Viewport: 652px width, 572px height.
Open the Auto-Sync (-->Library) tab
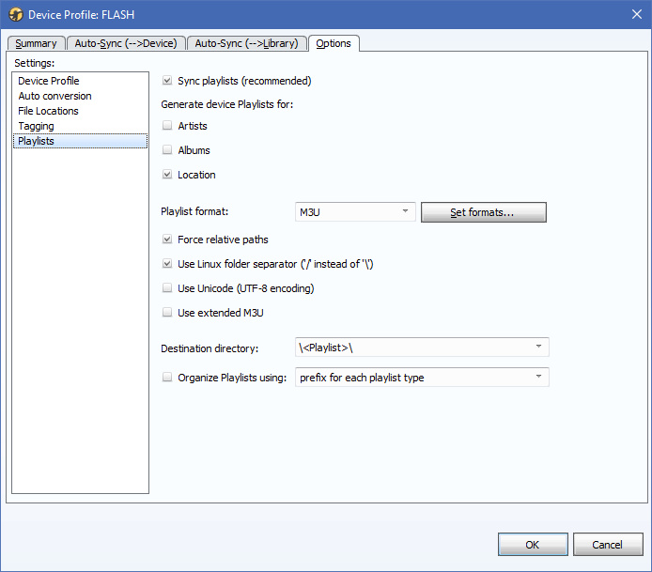tap(246, 43)
